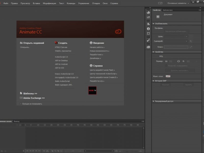Click the pencil icon beside Класс field

tap(191, 47)
